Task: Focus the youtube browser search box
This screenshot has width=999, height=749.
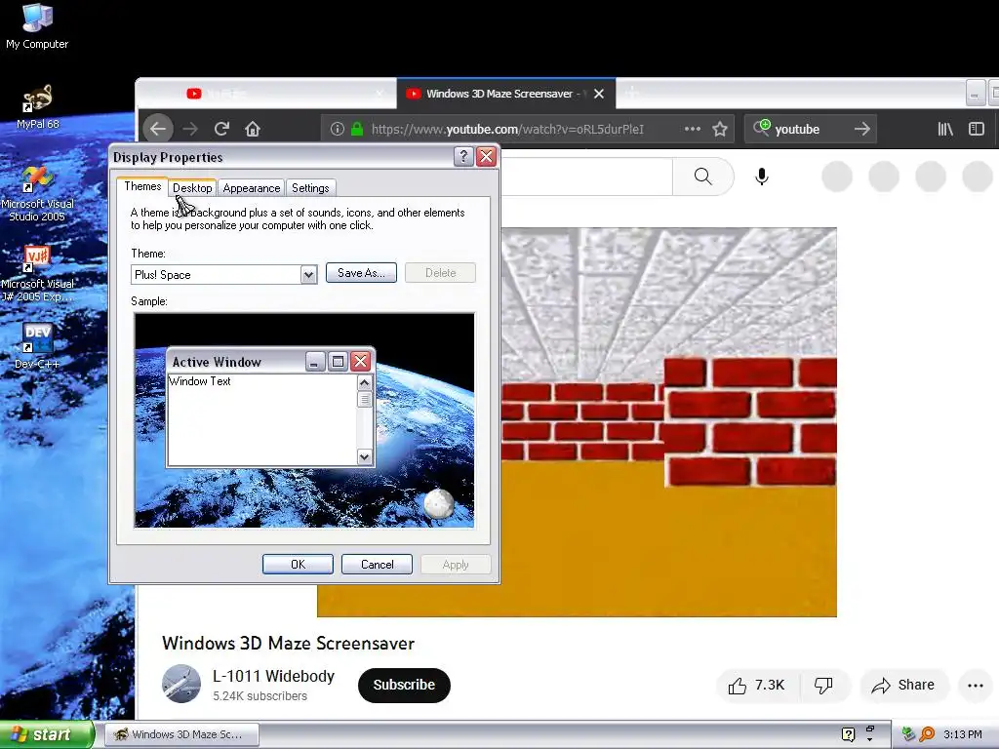Action: (811, 130)
